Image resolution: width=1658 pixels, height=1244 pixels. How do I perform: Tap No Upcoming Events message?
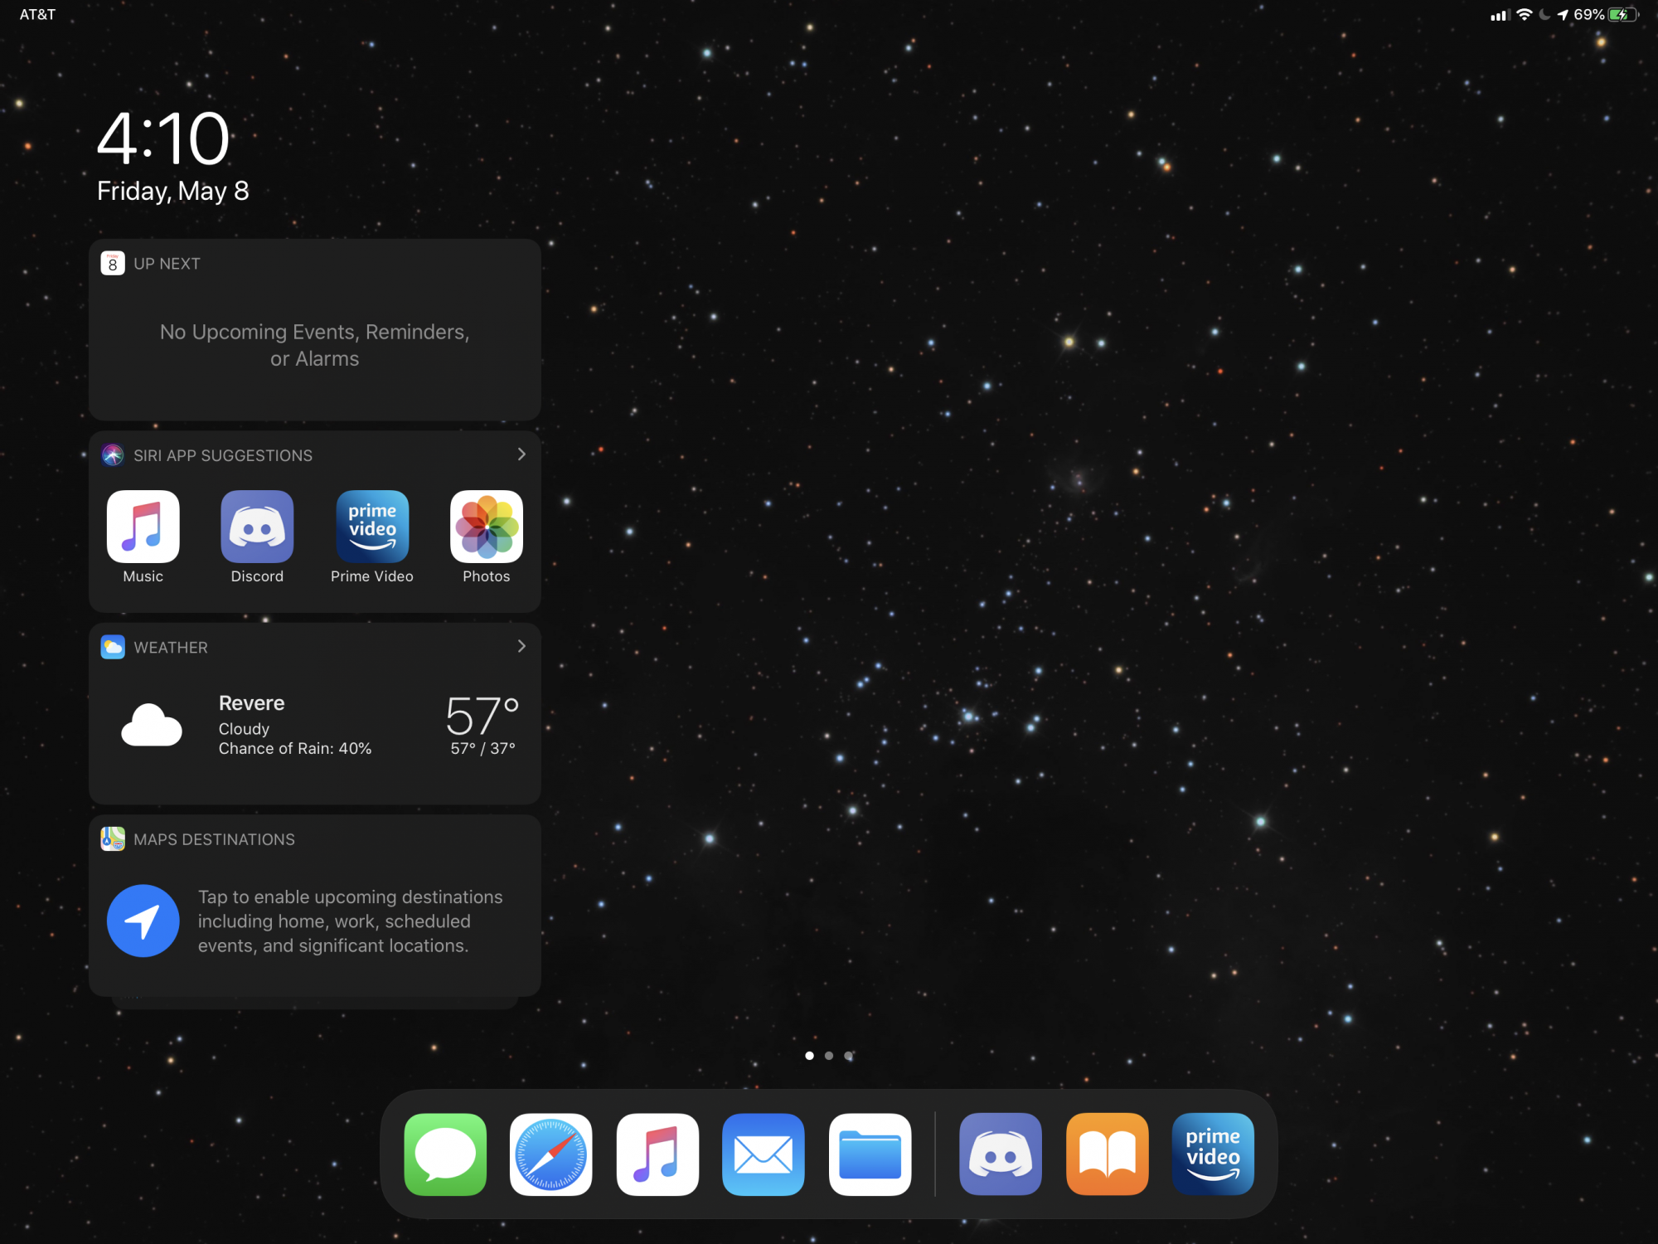[315, 345]
